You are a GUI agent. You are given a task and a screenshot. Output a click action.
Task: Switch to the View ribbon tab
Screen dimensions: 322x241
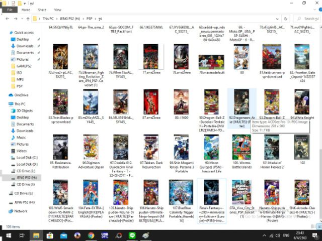tap(57, 10)
